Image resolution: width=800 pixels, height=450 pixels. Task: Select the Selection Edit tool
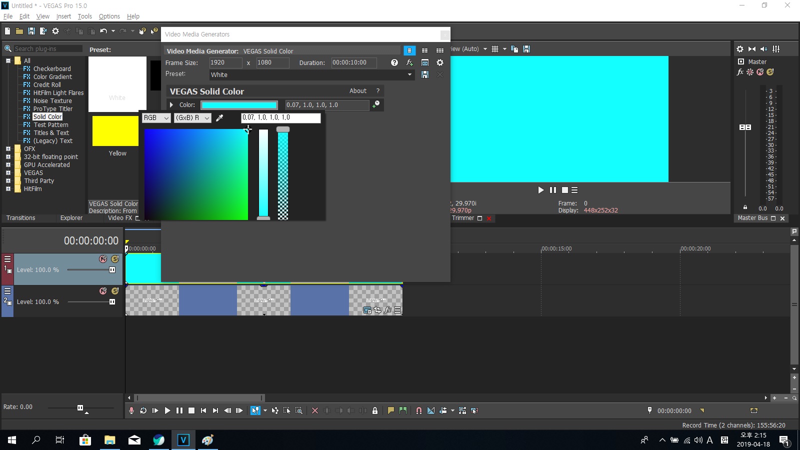pos(287,410)
